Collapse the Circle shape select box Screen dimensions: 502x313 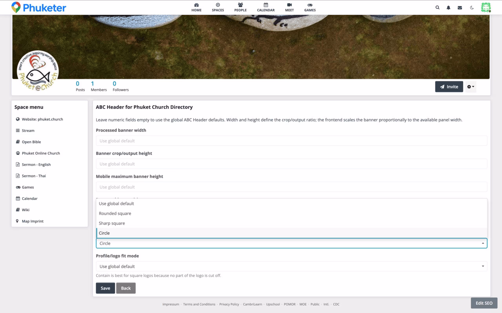291,243
